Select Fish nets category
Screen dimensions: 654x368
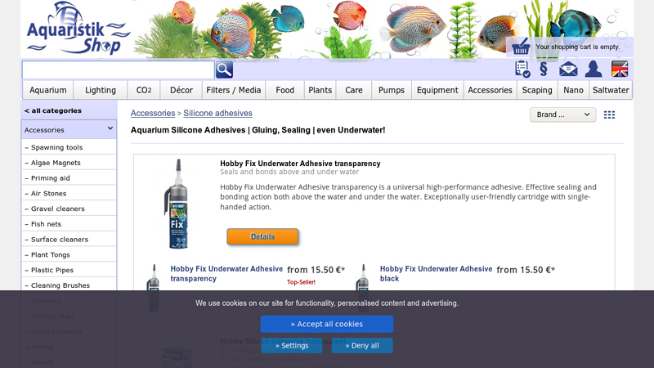[x=69, y=224]
